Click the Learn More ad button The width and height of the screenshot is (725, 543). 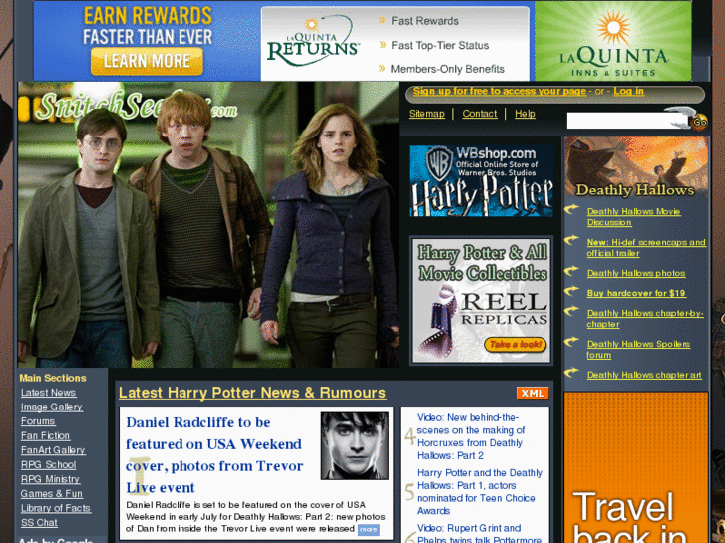coord(147,61)
